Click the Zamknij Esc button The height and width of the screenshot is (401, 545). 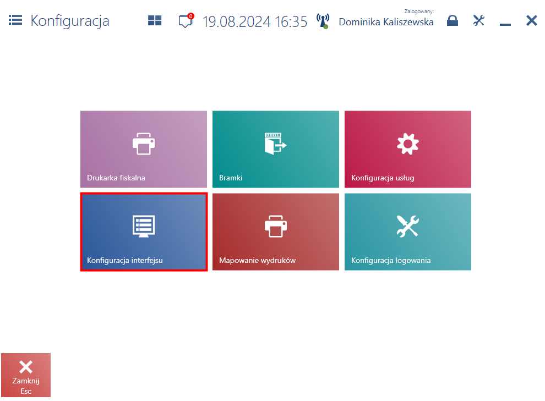[26, 375]
